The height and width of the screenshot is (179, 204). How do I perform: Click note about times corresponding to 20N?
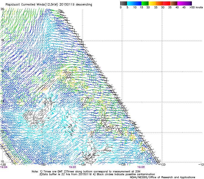[102, 172]
